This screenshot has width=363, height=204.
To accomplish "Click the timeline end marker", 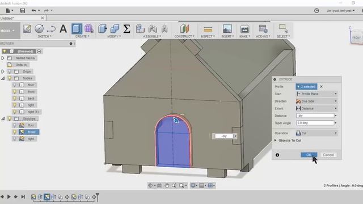I will click(97, 197).
